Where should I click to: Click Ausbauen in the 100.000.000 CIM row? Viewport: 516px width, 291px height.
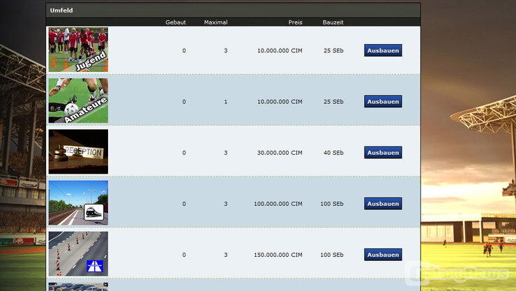point(383,204)
